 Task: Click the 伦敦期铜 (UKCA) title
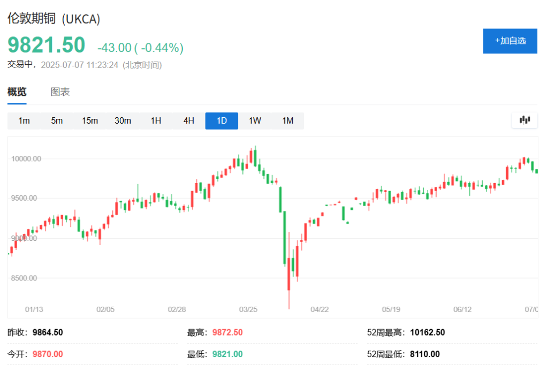tap(54, 19)
